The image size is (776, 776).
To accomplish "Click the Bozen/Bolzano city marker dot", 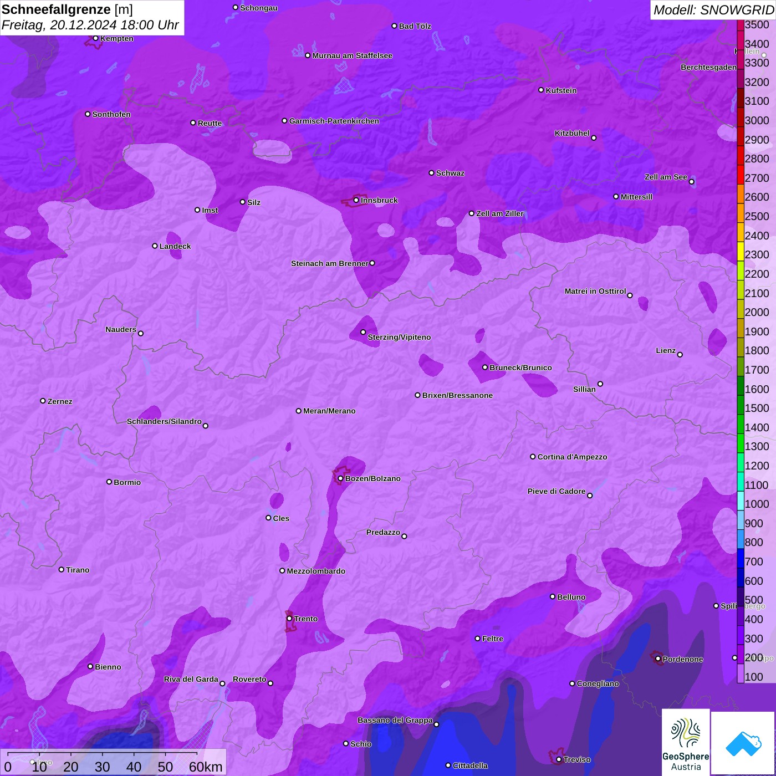I will 341,478.
